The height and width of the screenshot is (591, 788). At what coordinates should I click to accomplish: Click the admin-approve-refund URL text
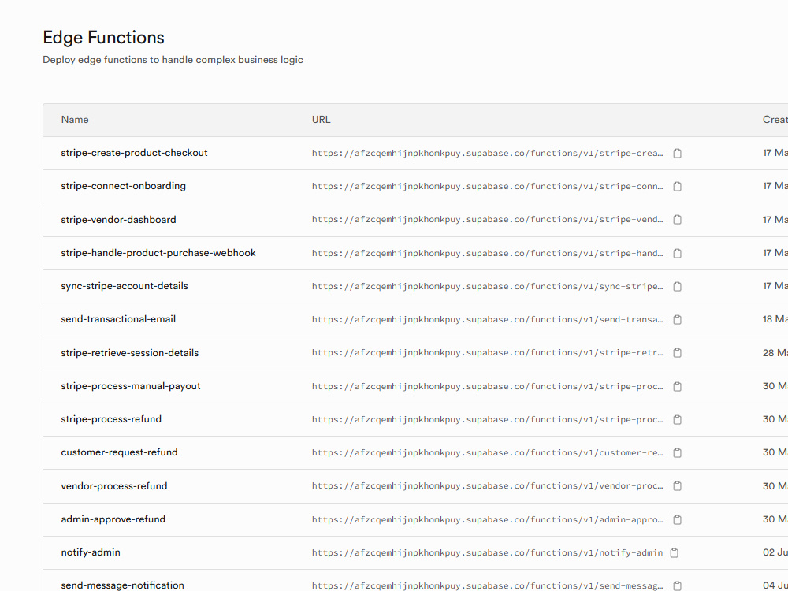[x=488, y=519]
